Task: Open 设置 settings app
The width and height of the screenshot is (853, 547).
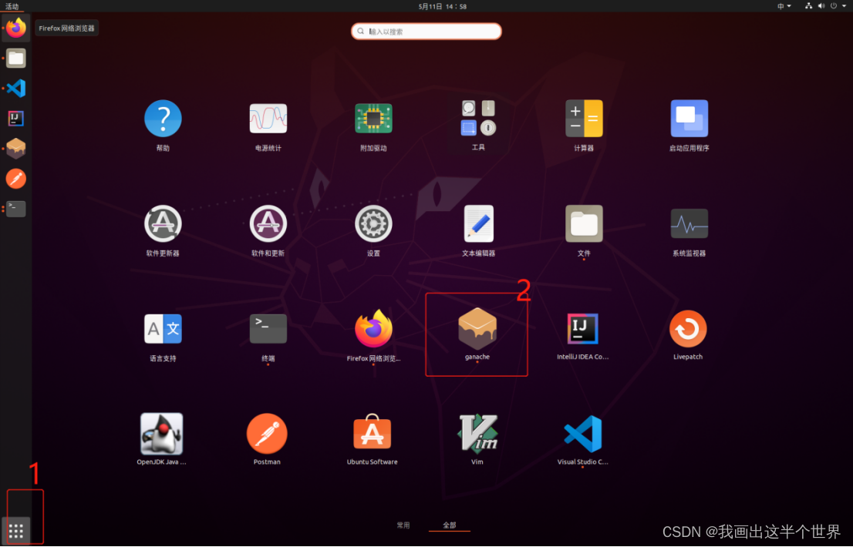Action: tap(373, 223)
